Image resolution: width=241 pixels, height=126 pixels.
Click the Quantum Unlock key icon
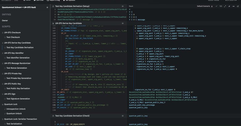(5, 114)
